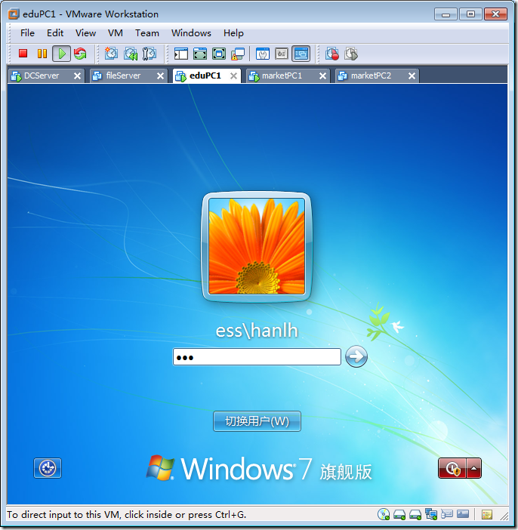
Task: Switch to the fileServer tab
Action: click(x=123, y=75)
